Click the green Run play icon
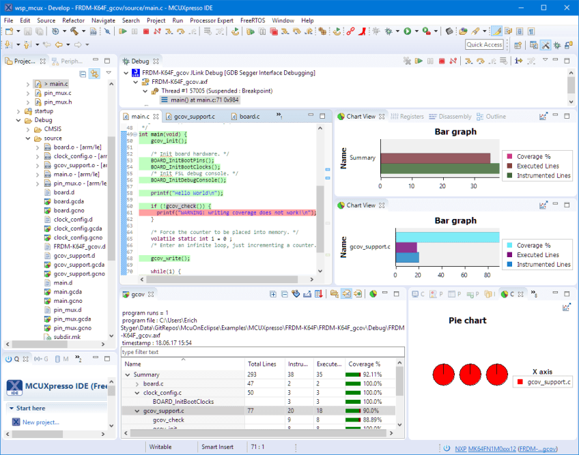579x455 pixels. pyautogui.click(x=408, y=31)
